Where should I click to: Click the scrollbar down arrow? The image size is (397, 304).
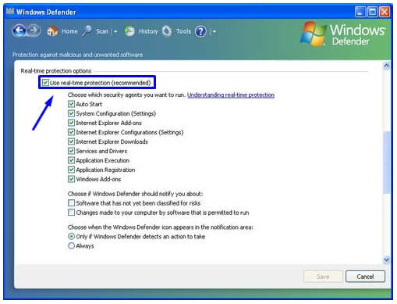click(387, 260)
